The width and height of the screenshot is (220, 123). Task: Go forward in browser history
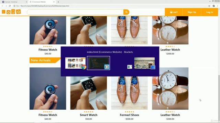[x=6, y=6]
